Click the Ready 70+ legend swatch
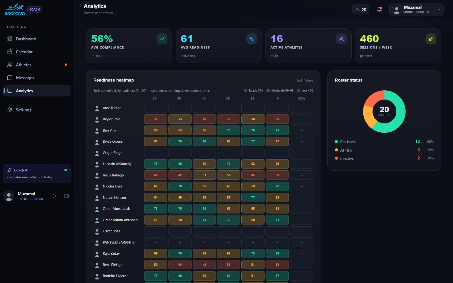 click(246, 90)
